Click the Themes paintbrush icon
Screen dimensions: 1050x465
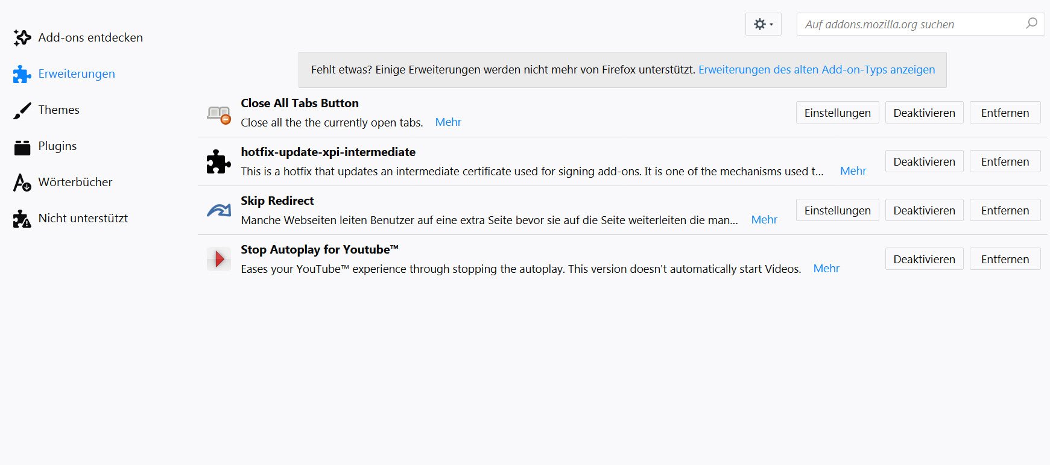[x=22, y=110]
